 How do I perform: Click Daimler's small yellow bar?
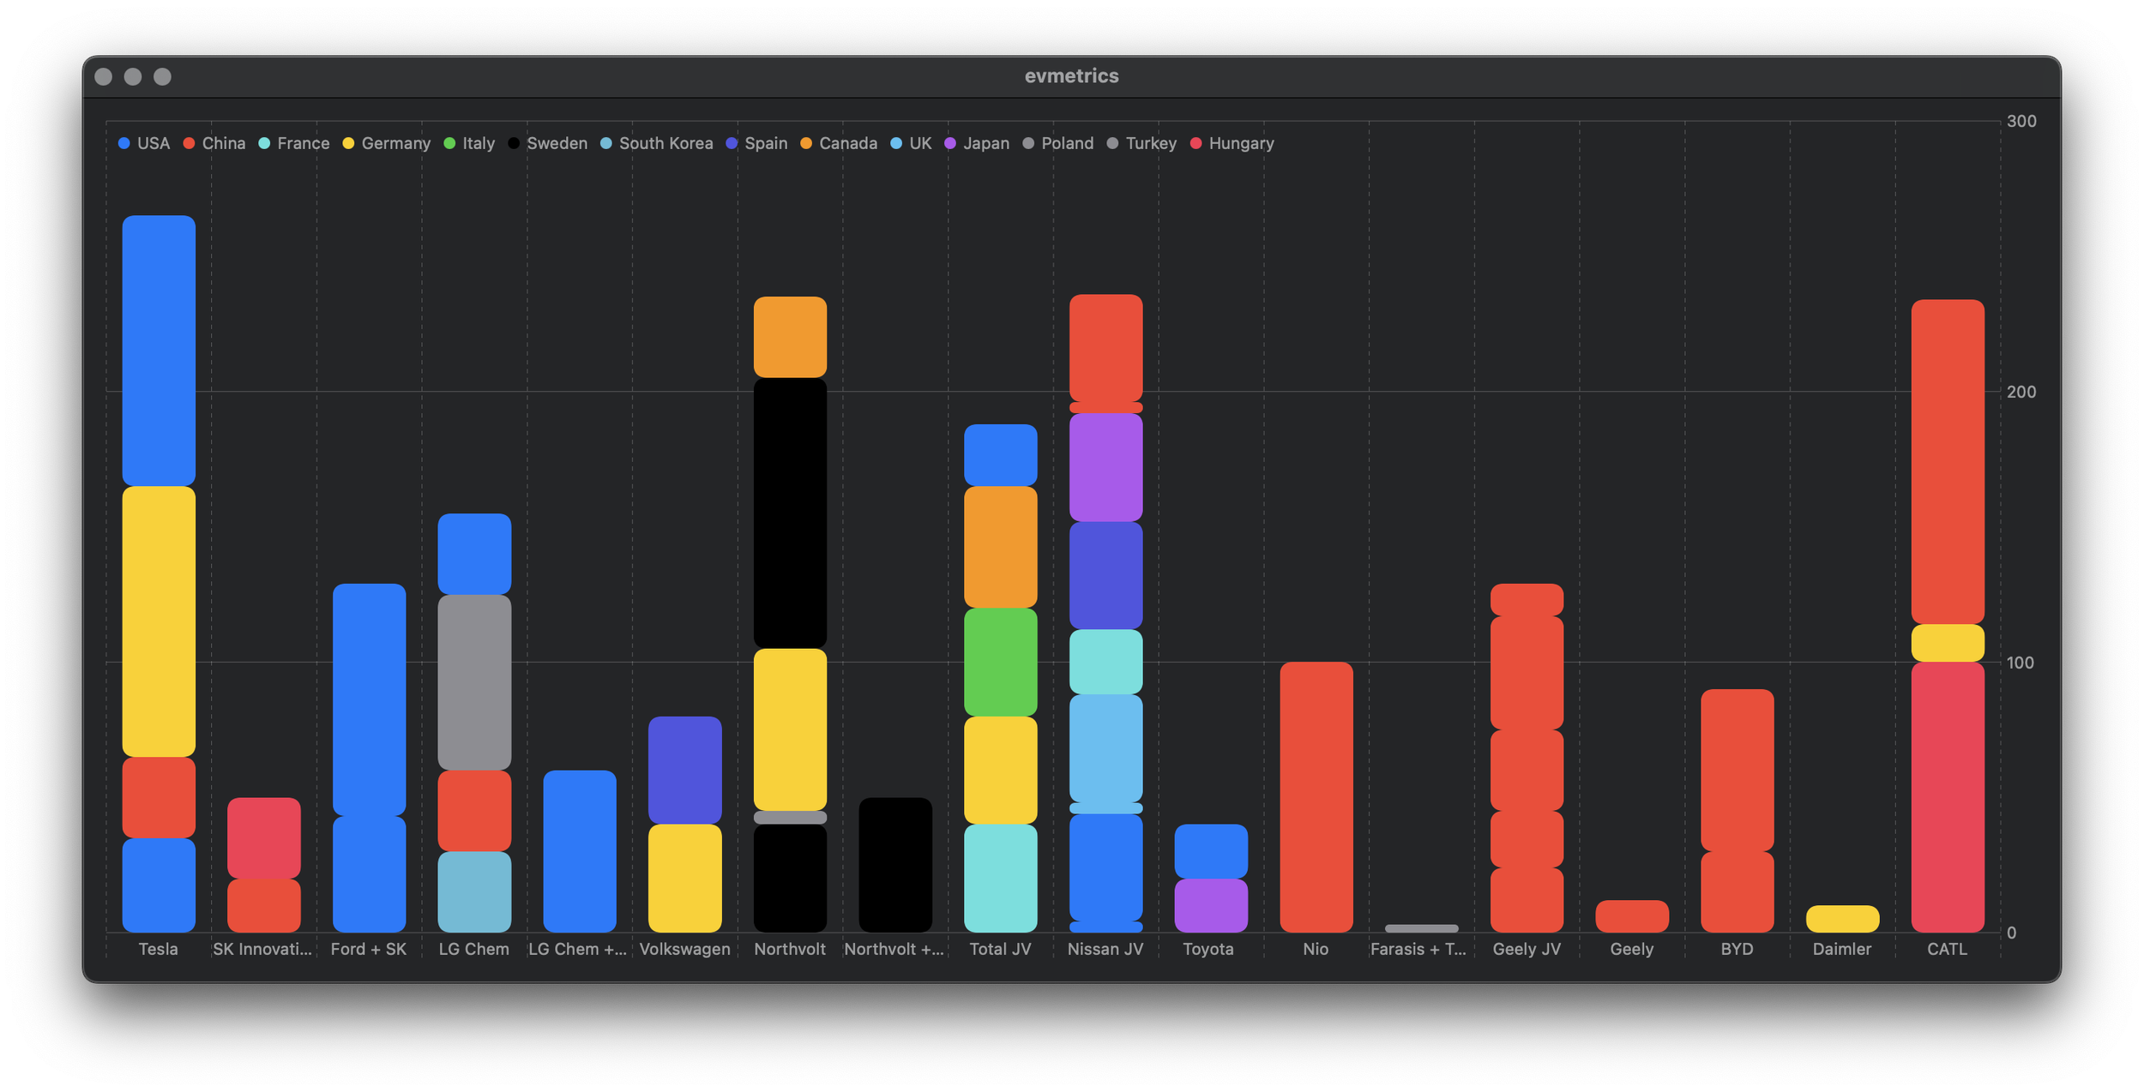tap(1842, 919)
